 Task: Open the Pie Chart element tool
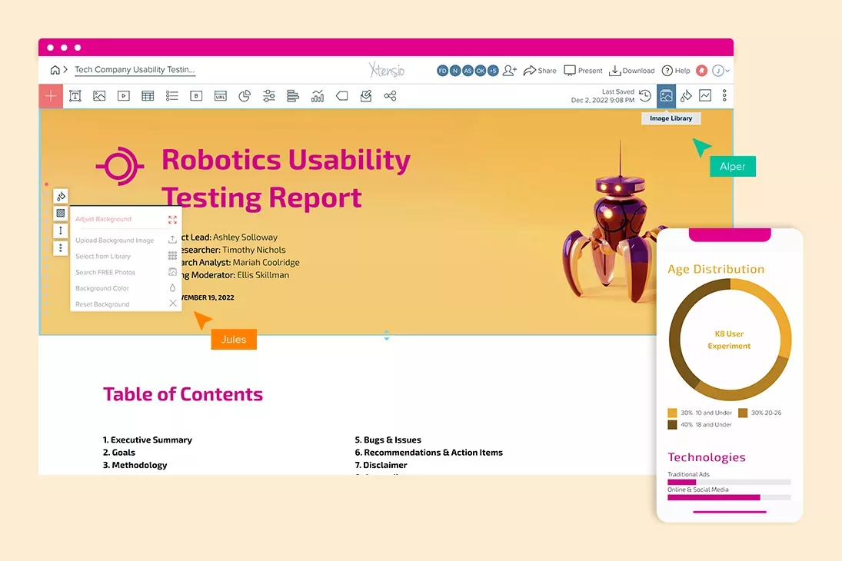243,95
